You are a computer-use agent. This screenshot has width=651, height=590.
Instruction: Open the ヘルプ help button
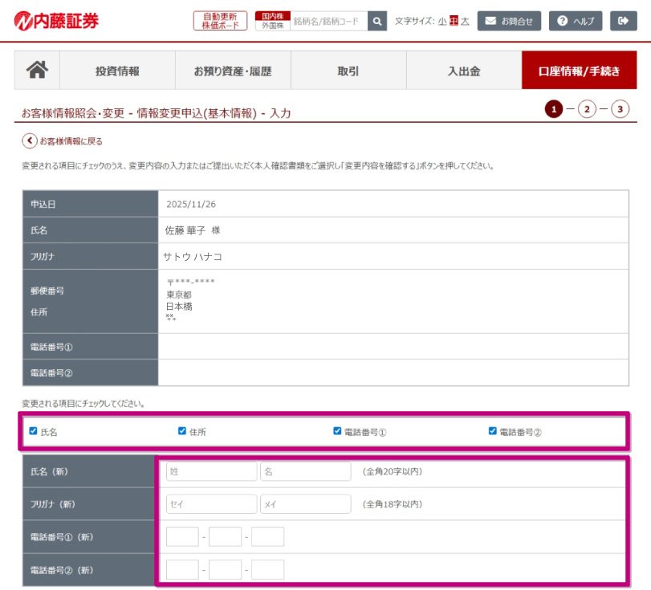pyautogui.click(x=576, y=21)
